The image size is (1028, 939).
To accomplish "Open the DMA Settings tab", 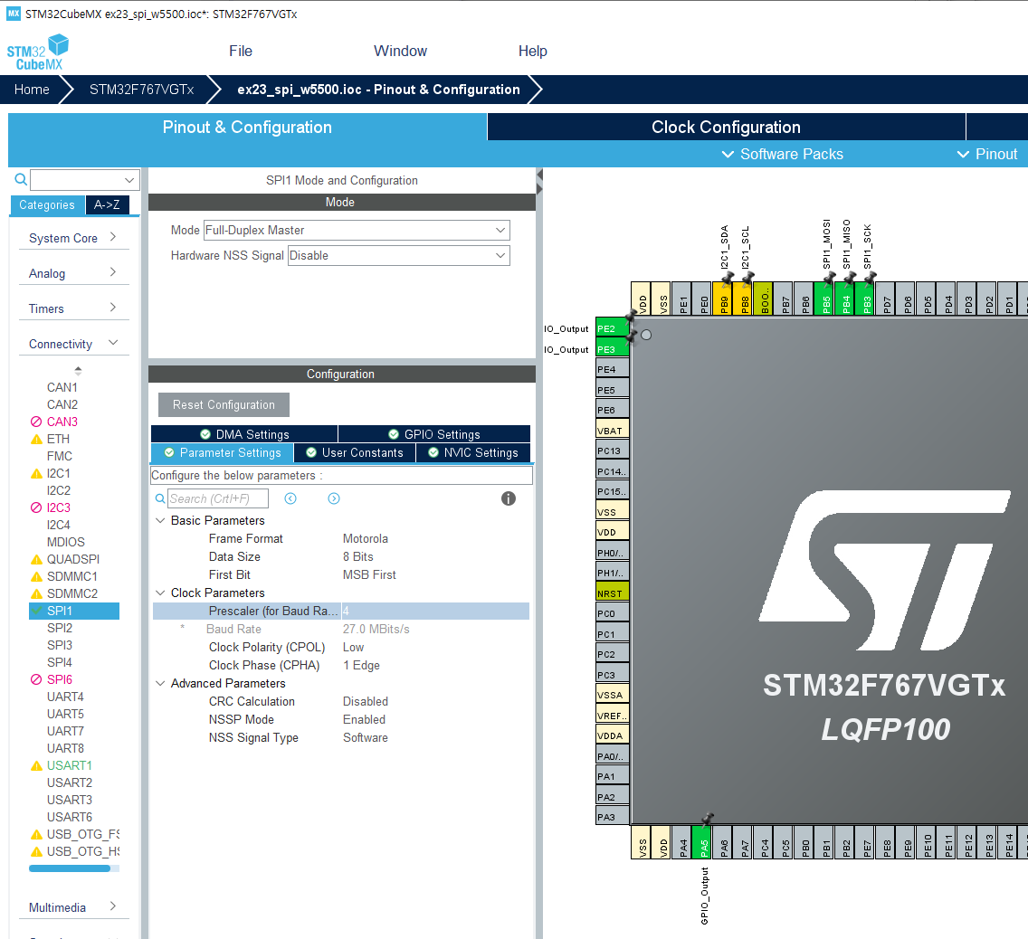I will (x=244, y=434).
